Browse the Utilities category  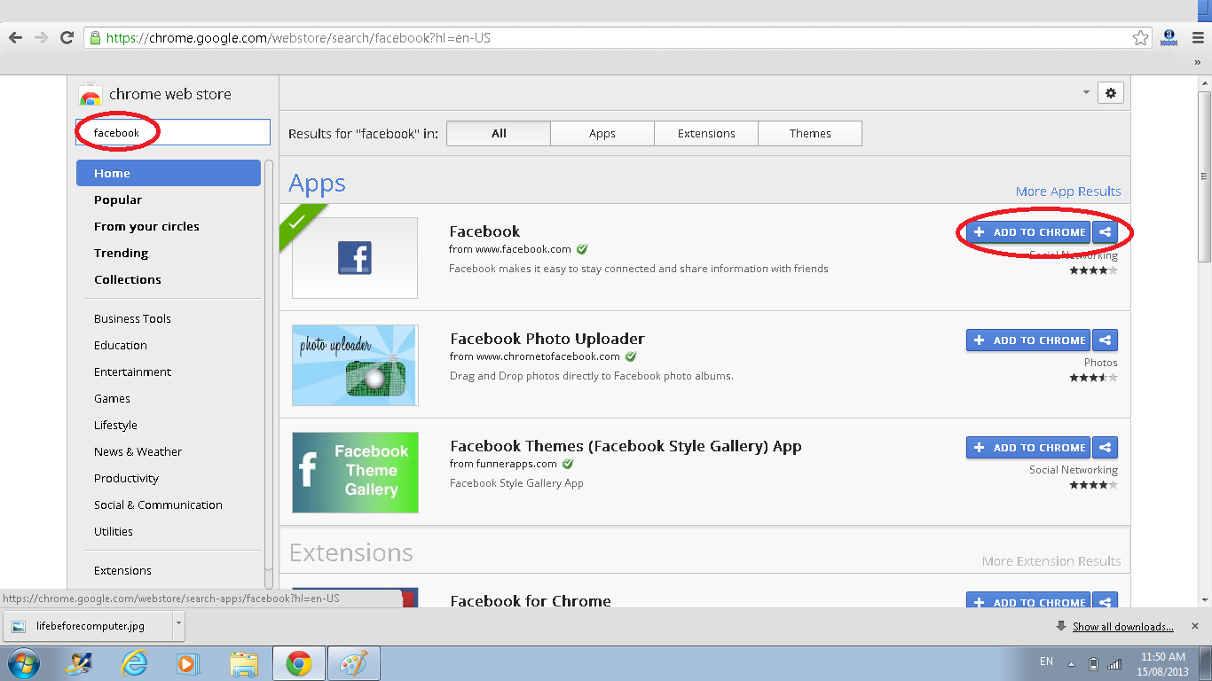click(x=114, y=531)
